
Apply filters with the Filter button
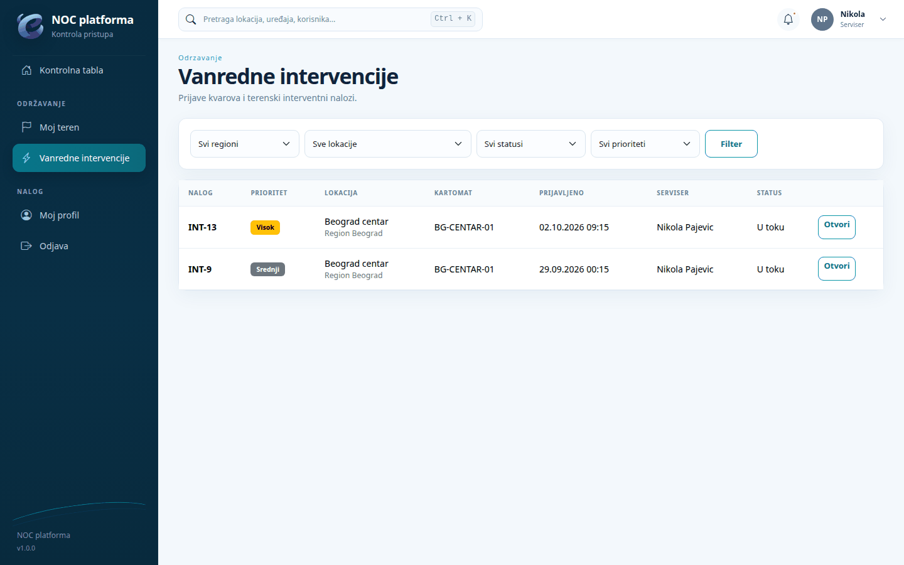(731, 144)
